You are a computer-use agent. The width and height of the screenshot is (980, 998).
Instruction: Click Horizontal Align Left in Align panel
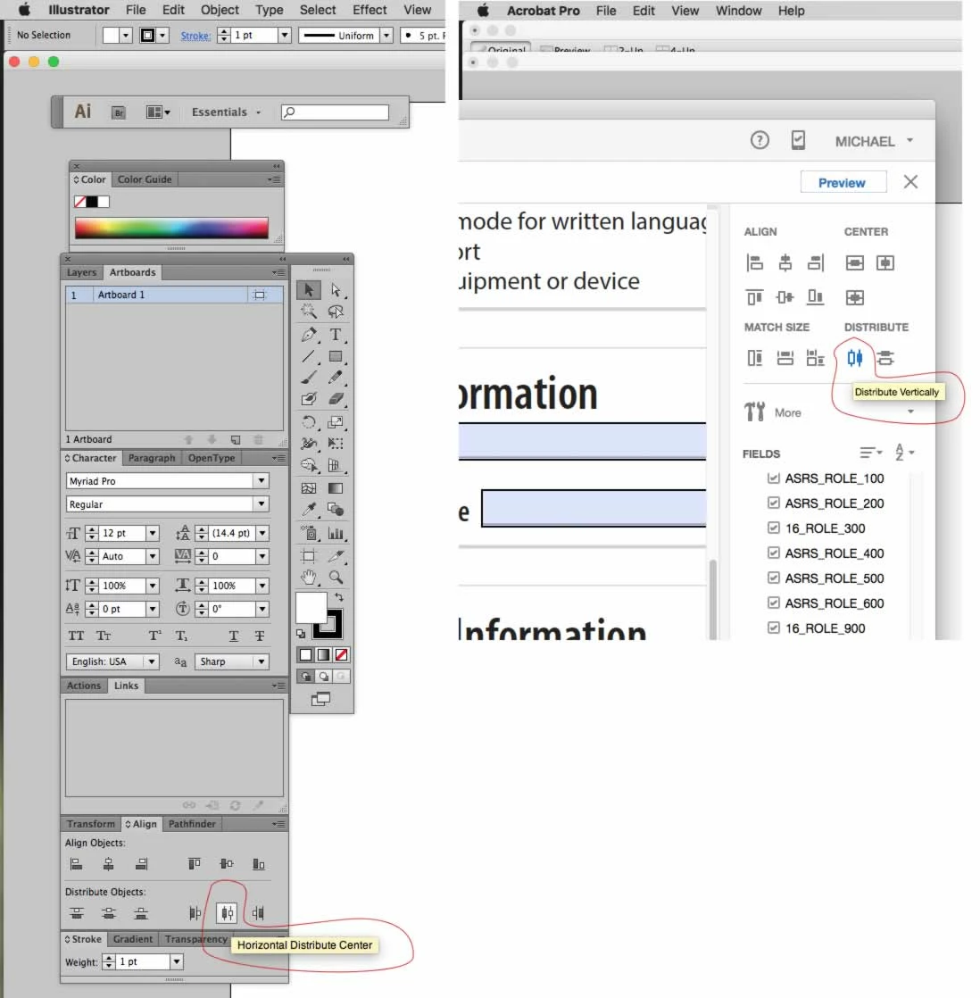77,864
